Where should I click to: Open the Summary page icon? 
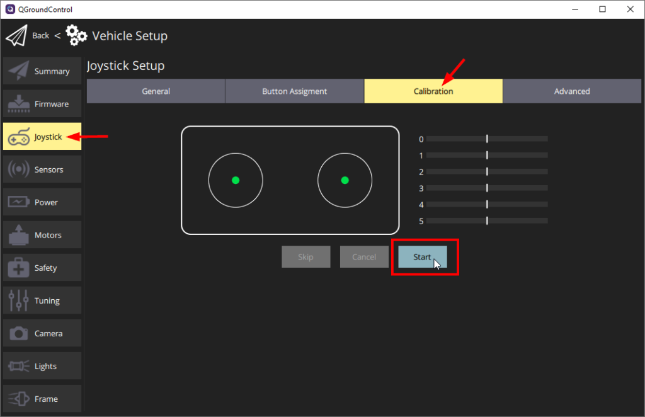(20, 71)
